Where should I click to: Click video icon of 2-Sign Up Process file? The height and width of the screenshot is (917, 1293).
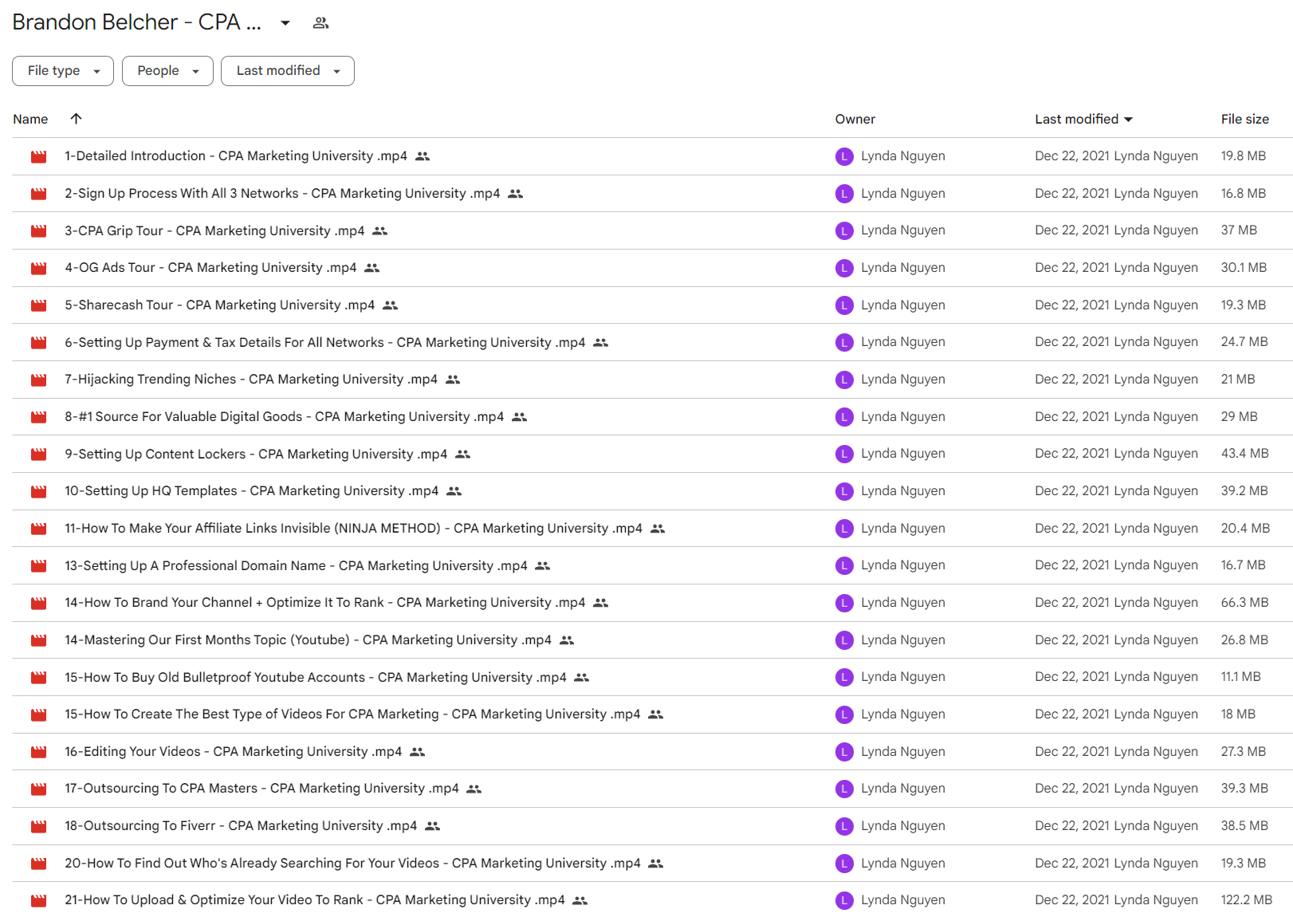(x=38, y=194)
